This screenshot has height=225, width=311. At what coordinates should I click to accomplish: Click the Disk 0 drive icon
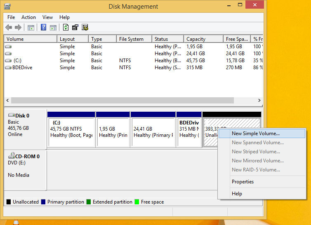coord(11,115)
